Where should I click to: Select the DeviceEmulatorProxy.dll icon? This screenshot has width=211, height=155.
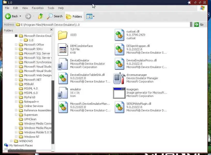(x=119, y=64)
